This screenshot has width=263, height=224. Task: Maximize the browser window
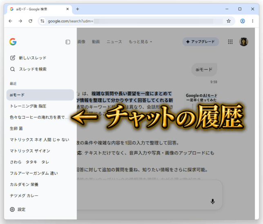(240, 9)
